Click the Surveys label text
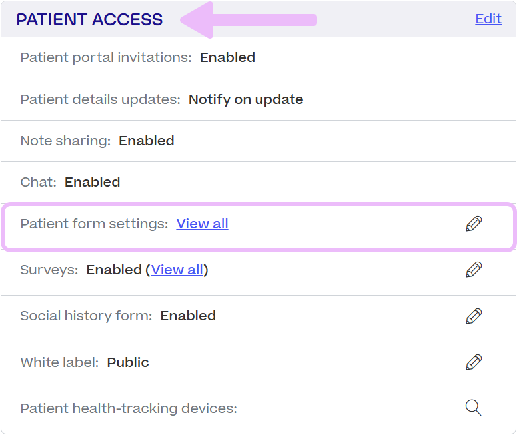 49,270
